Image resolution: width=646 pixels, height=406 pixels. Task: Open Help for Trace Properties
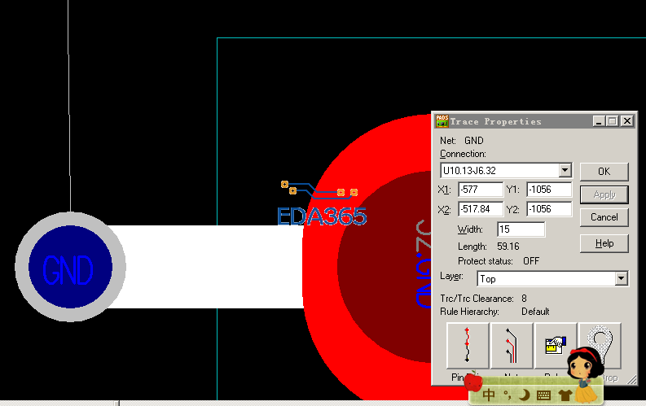(604, 243)
